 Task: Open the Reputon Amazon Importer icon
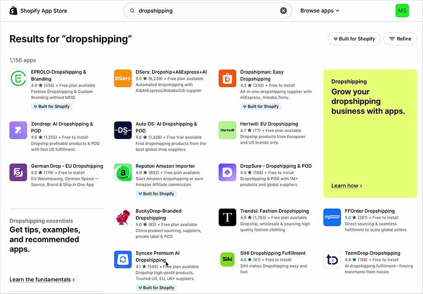tap(123, 172)
